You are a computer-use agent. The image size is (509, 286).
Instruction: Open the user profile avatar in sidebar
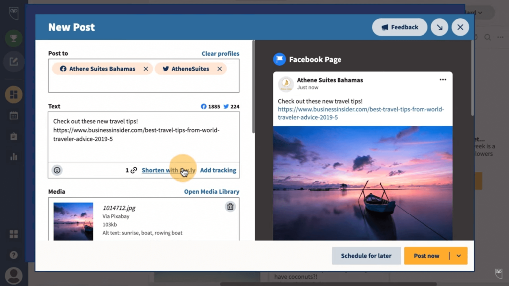[13, 276]
